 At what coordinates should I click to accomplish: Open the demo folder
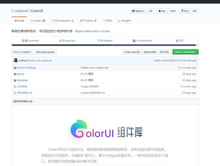click(x=21, y=74)
